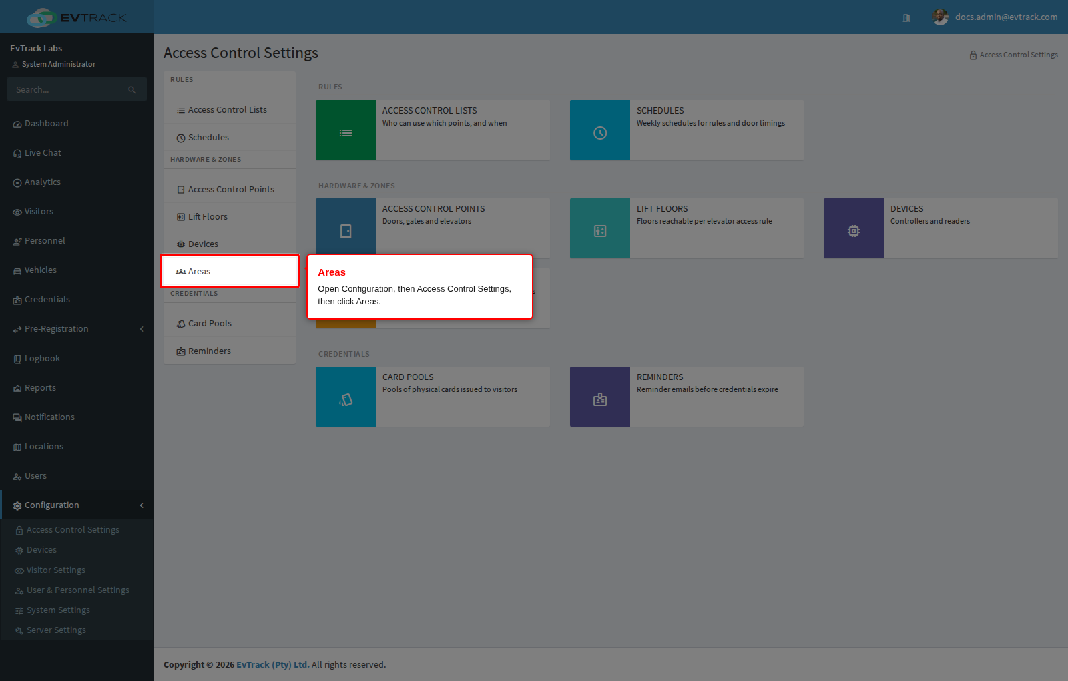The width and height of the screenshot is (1068, 681).
Task: Click the docs.admin@evtrack.com account name
Action: click(1006, 17)
